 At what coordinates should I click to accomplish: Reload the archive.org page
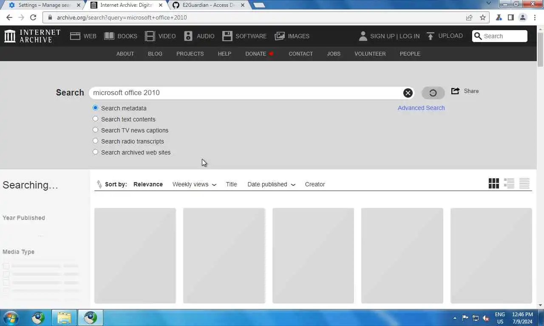pos(33,17)
